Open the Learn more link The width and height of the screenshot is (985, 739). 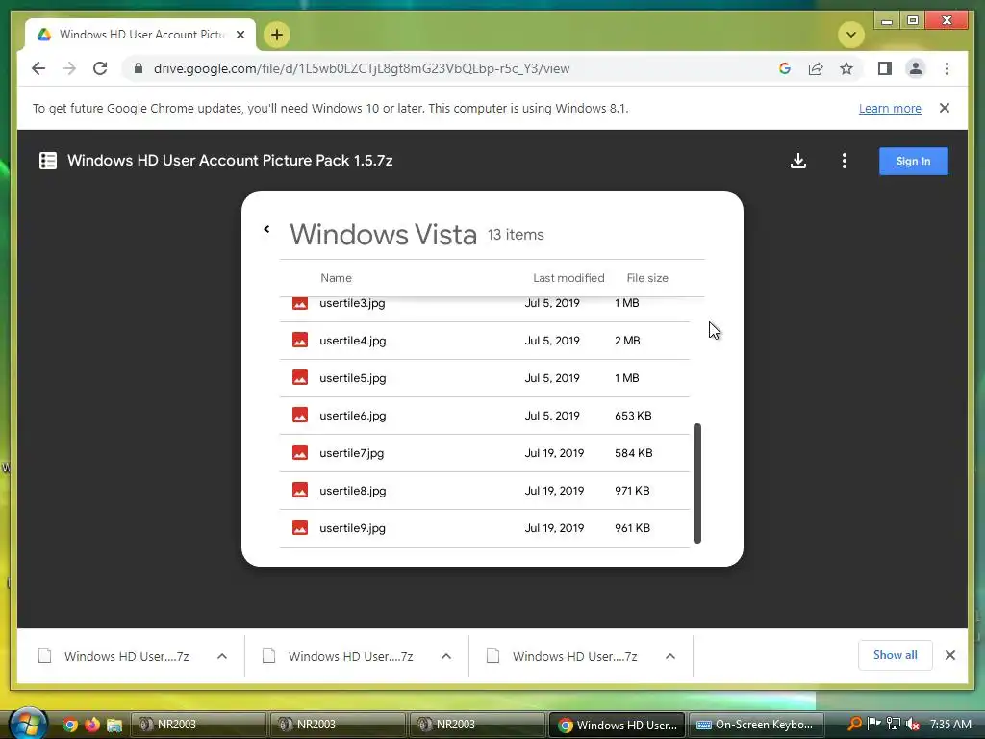click(890, 108)
